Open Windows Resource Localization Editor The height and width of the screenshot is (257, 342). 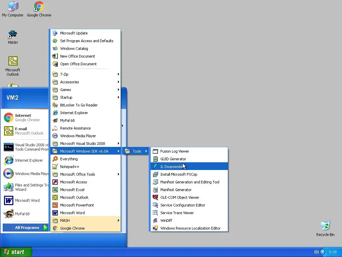point(189,228)
